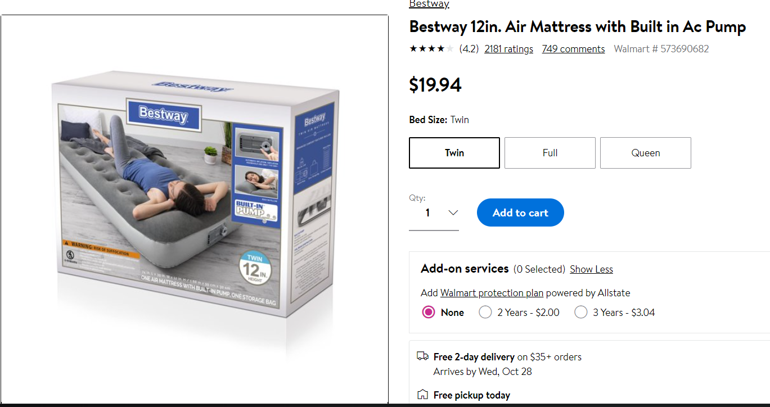The image size is (770, 407).
Task: Click the delivery truck icon
Action: click(422, 356)
